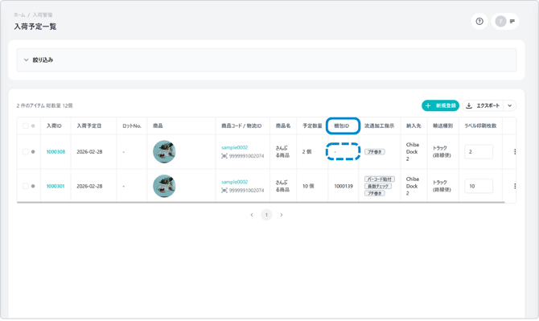Select page 1 in pagination
This screenshot has height=321, width=539.
point(266,215)
